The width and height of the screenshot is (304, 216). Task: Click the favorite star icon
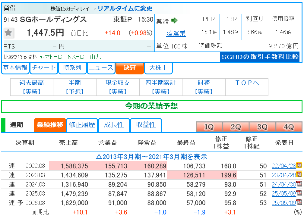coord(8,33)
